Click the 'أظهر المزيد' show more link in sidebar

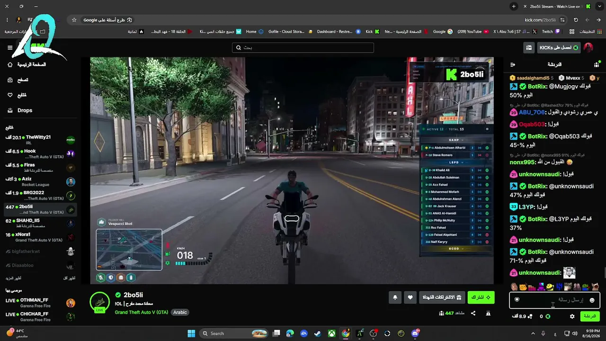[x=13, y=278]
